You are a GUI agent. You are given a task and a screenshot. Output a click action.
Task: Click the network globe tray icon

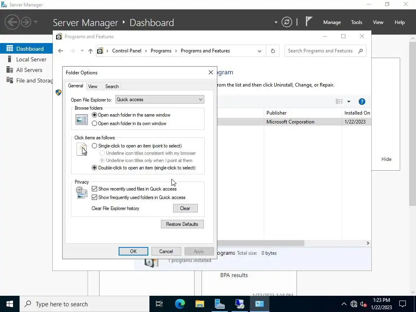[x=354, y=304]
